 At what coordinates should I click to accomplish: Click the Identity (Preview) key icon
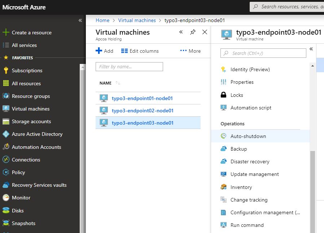pyautogui.click(x=223, y=69)
